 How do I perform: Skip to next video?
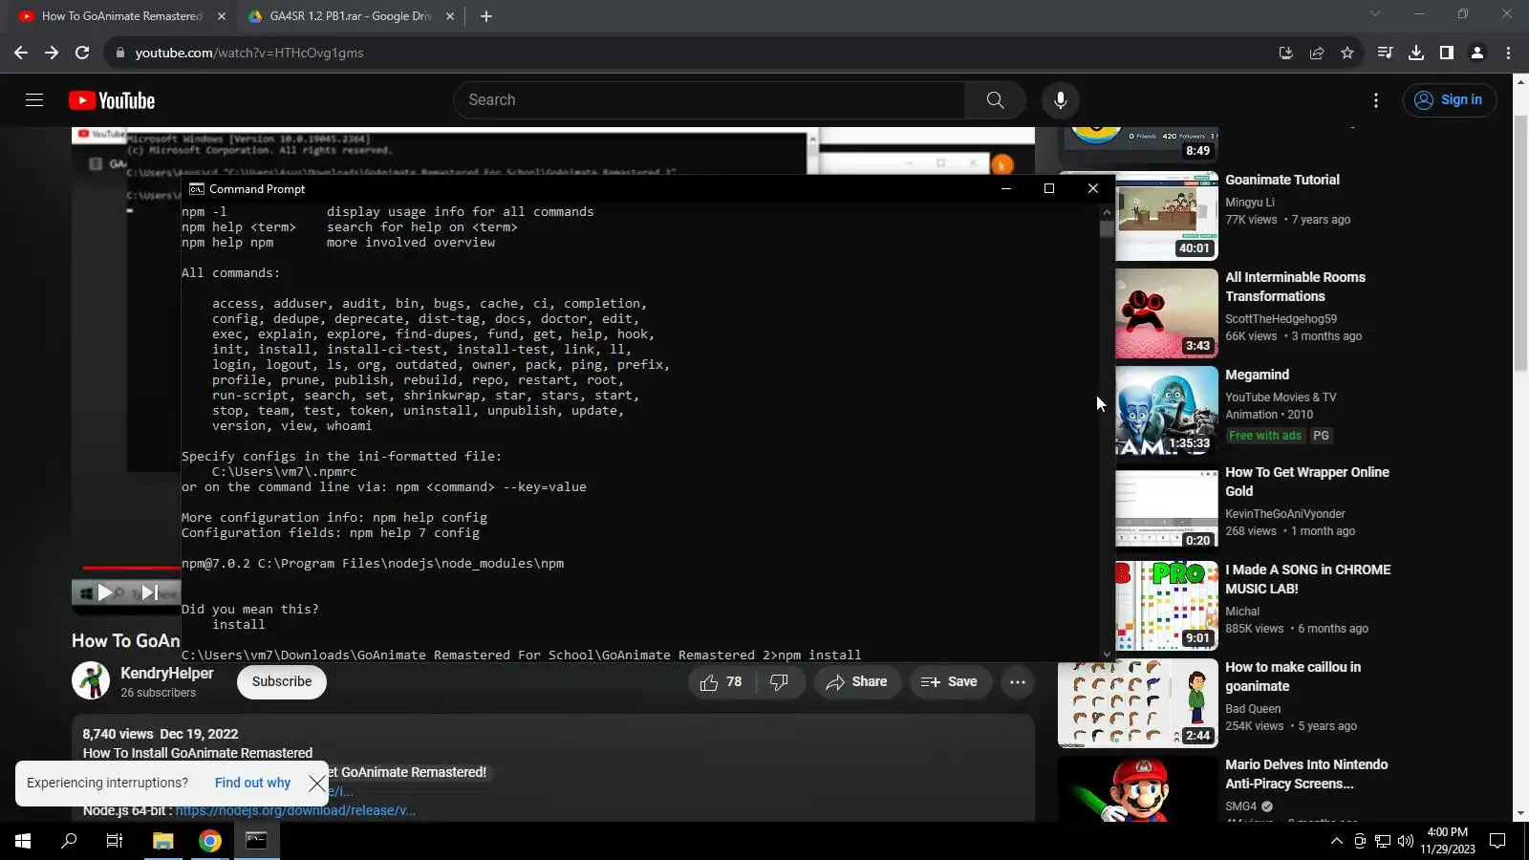[x=150, y=593]
